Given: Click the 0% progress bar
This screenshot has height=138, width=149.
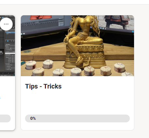Looking at the screenshot, I should pos(77,118).
